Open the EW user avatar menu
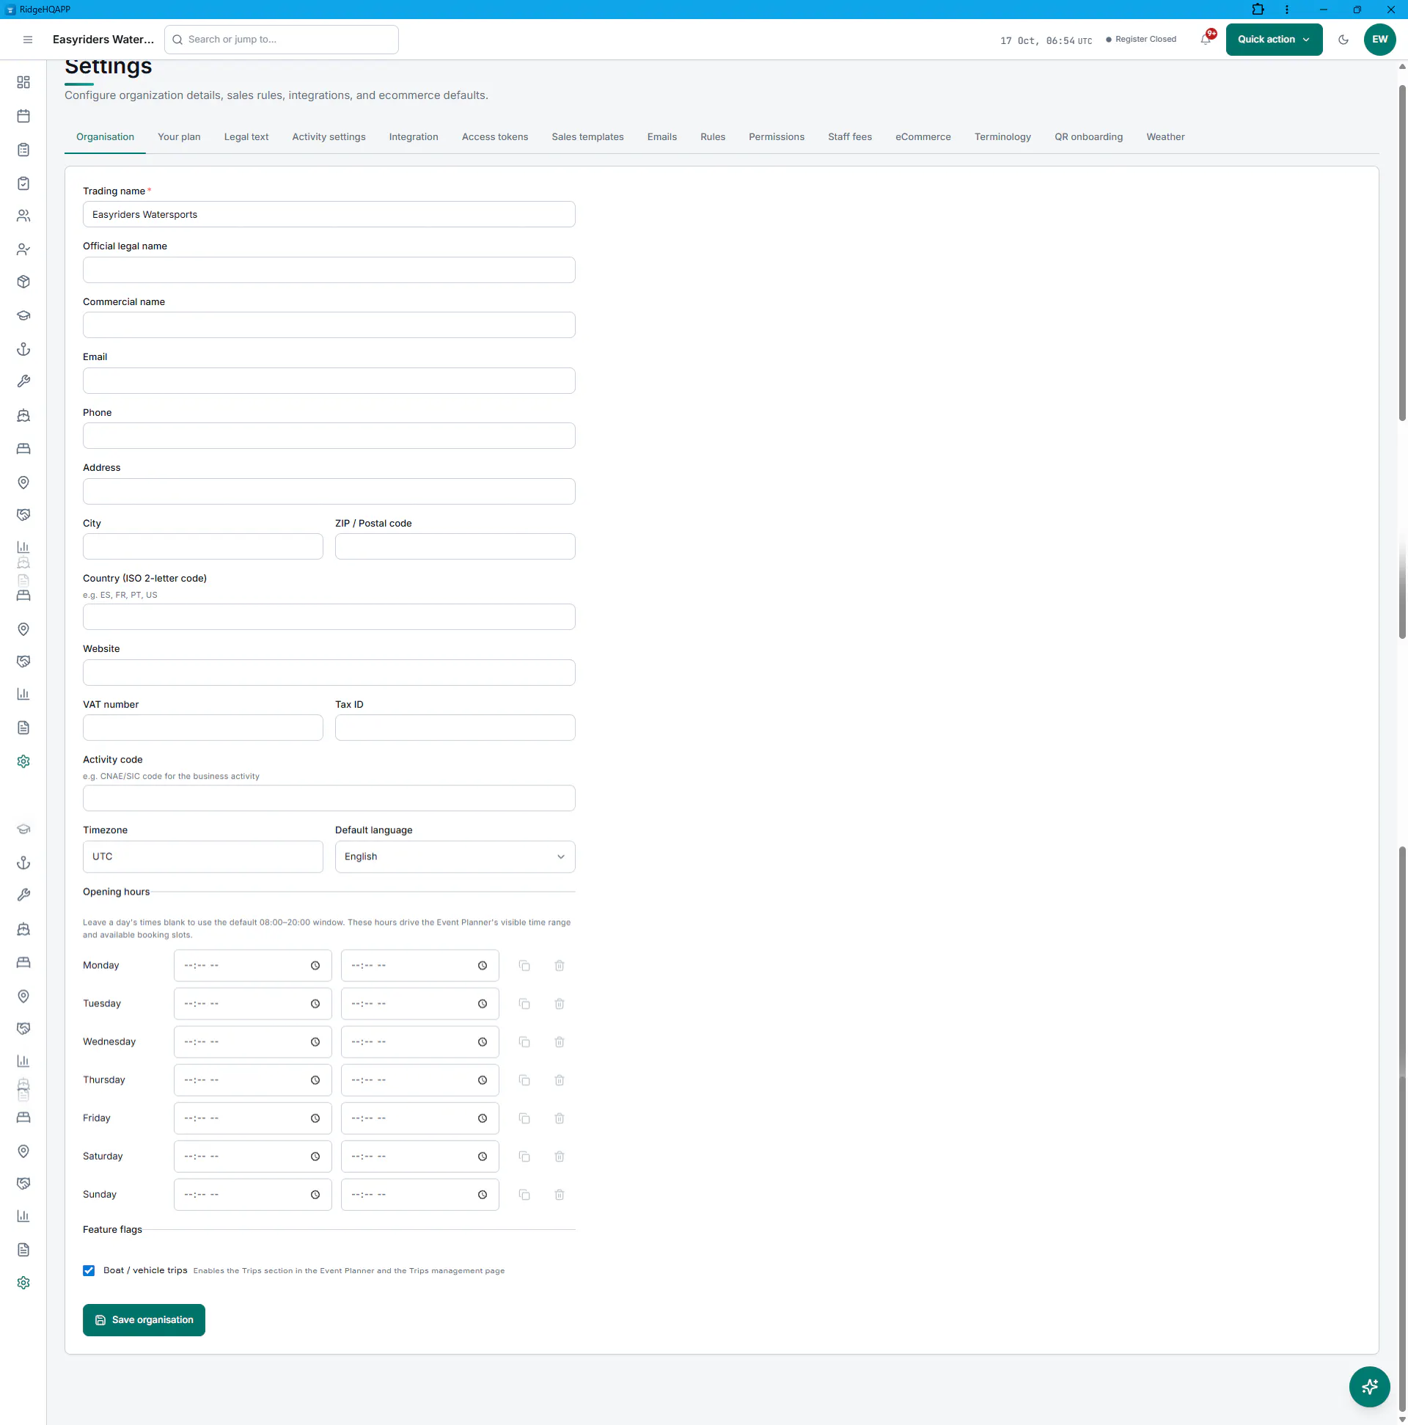The width and height of the screenshot is (1408, 1425). (1379, 40)
